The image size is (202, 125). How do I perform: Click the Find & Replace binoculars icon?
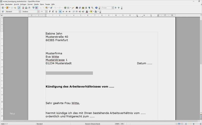(77, 8)
